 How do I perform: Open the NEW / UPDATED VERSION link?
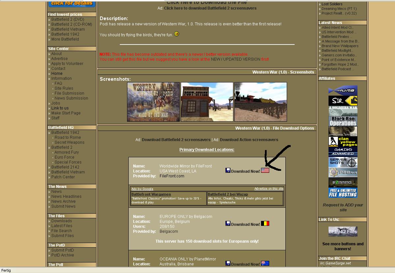pos(236,59)
